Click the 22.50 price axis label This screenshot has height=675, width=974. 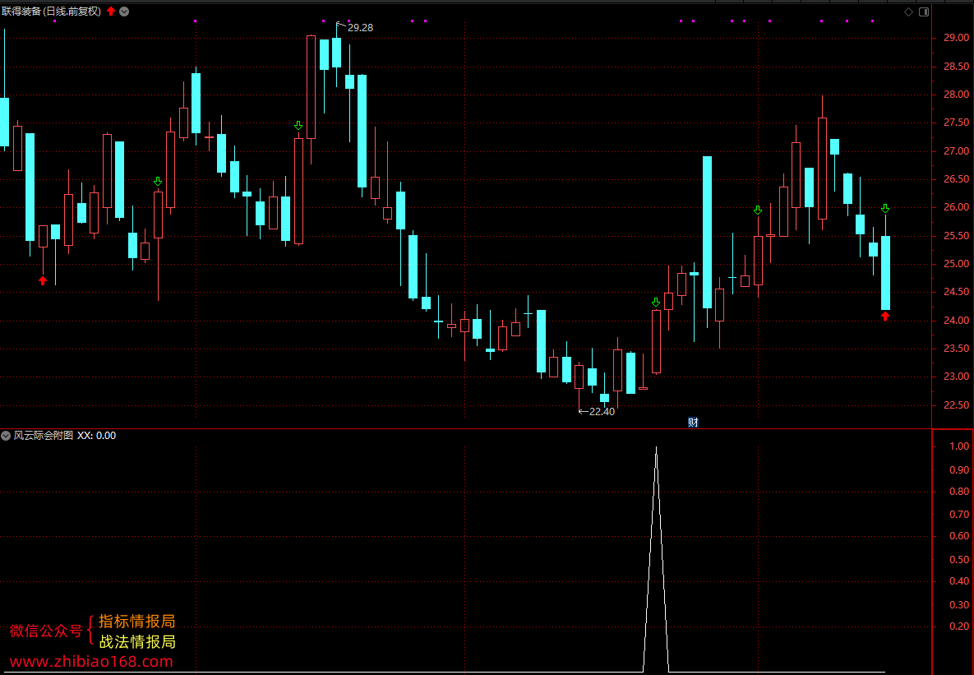pos(956,405)
